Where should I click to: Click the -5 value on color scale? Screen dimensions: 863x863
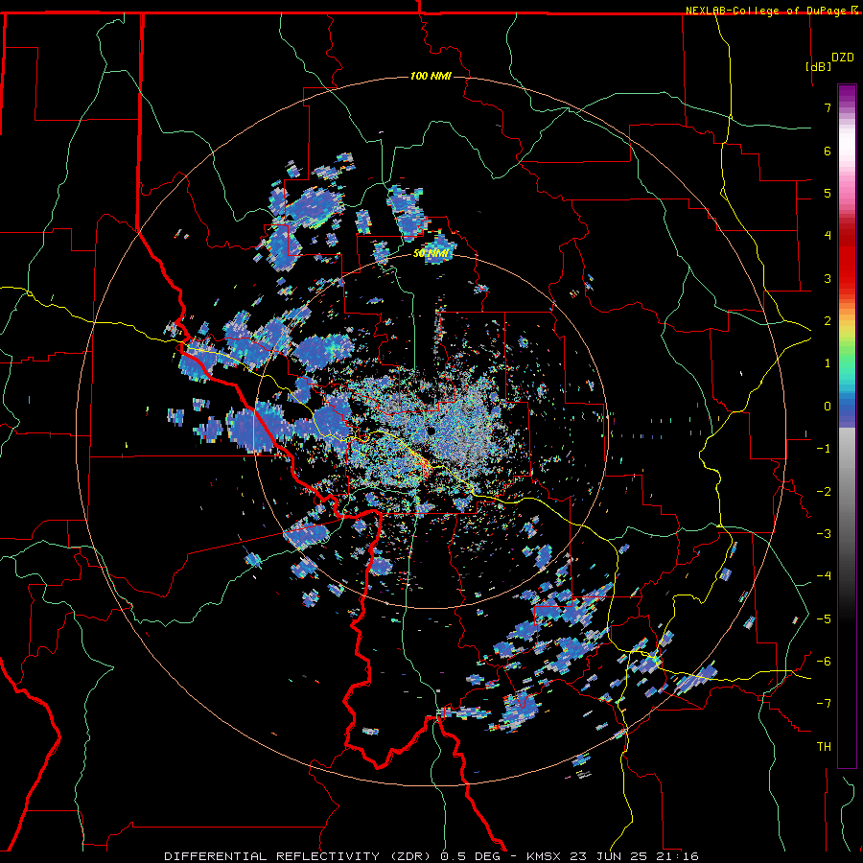824,619
